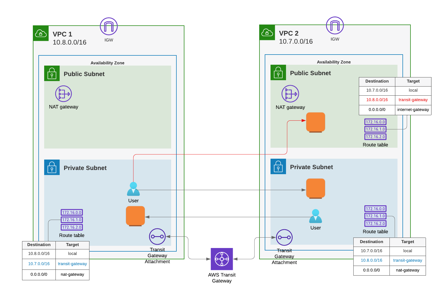The width and height of the screenshot is (432, 291).
Task: Select the 172.16.0.0 route entry near VPC 1
Action: coord(71,212)
